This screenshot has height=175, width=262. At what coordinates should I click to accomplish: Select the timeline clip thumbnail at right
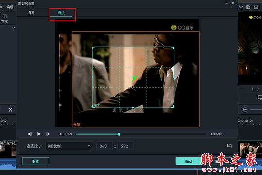[250, 149]
